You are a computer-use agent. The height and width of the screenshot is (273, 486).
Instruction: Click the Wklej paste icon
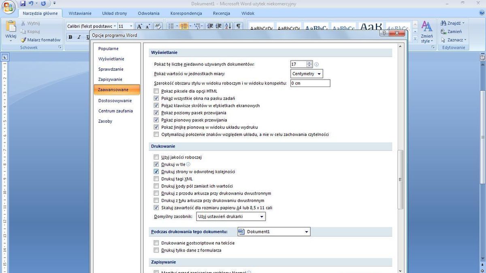point(11,27)
